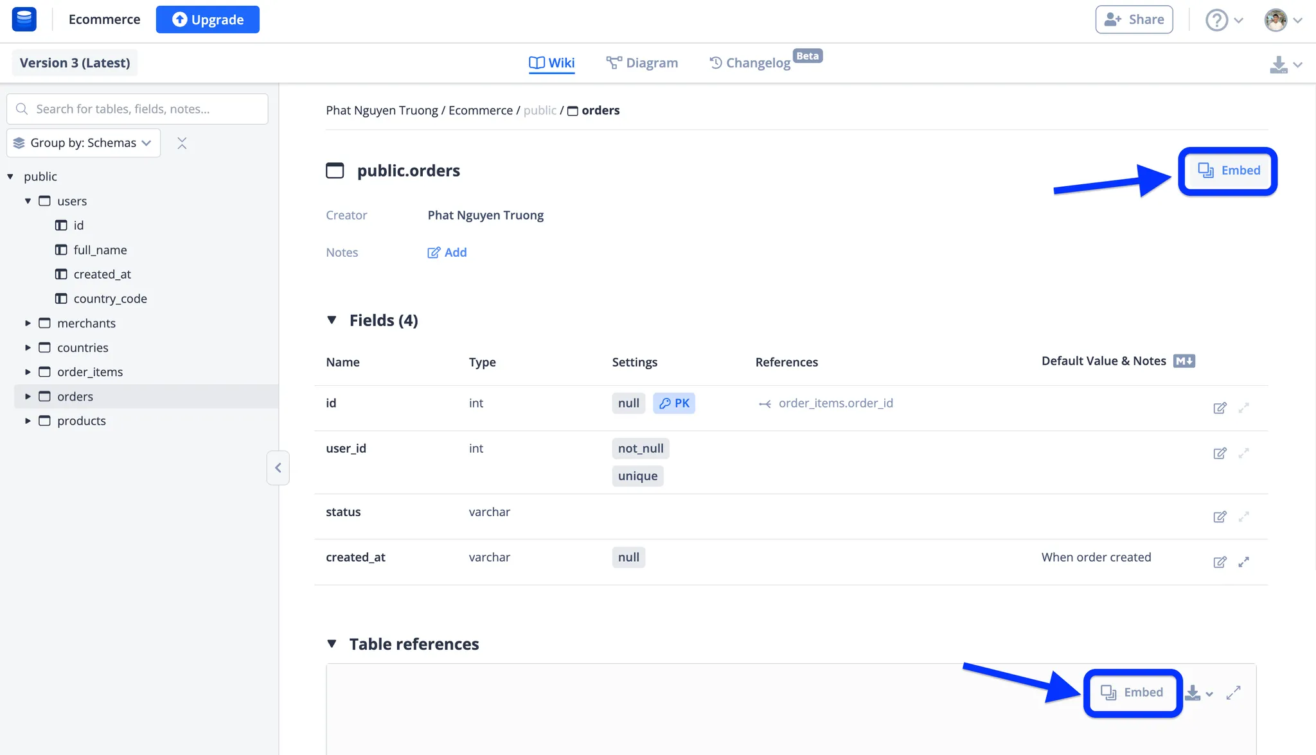Viewport: 1316px width, 755px height.
Task: Click the Share button top right
Action: 1134,19
